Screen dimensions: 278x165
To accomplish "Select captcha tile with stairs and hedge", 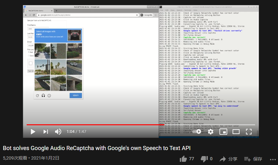I will coord(74,51).
